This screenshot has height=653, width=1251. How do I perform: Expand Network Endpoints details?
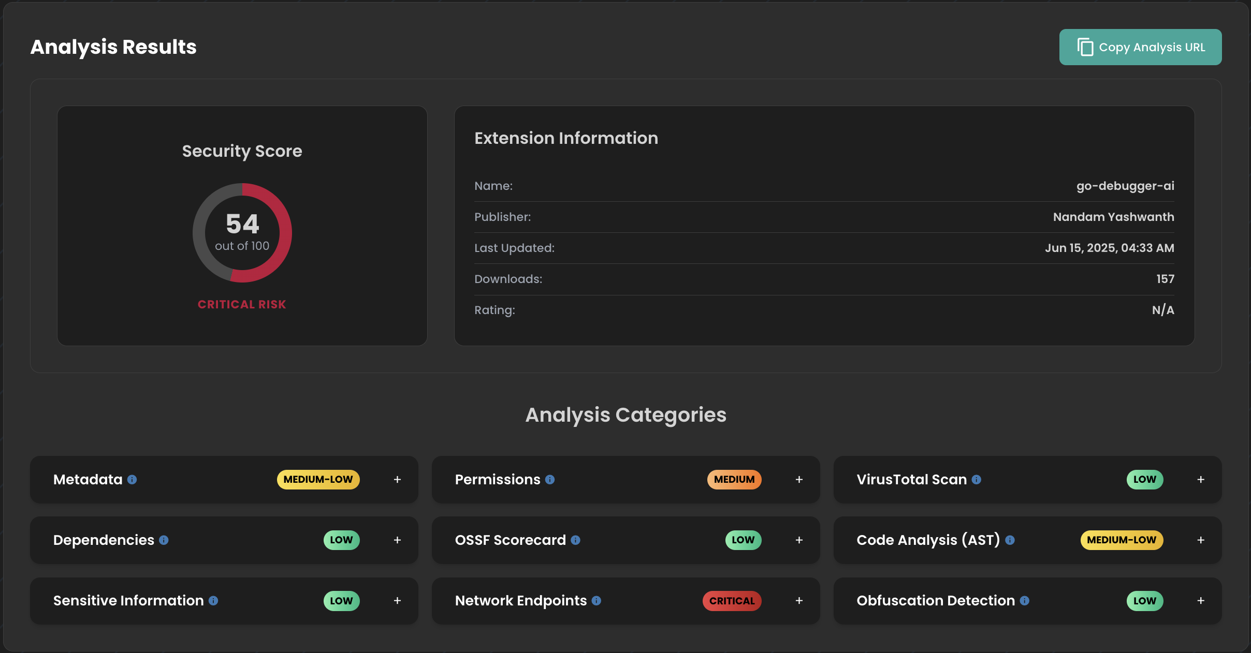(x=799, y=601)
